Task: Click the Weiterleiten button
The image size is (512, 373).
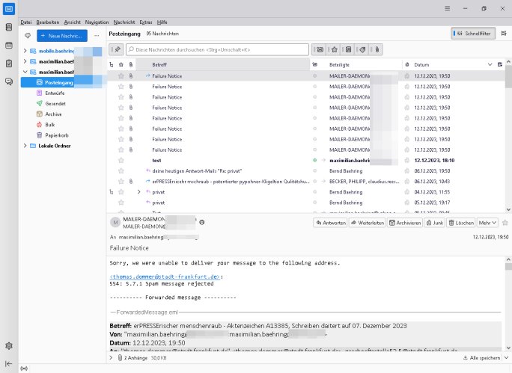Action: pos(368,223)
